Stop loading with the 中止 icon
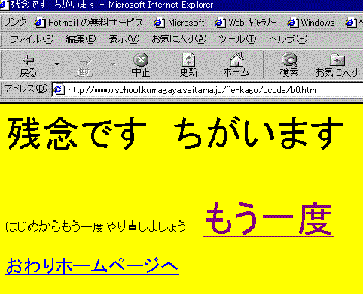Screen dimensions: 363x294 141,59
